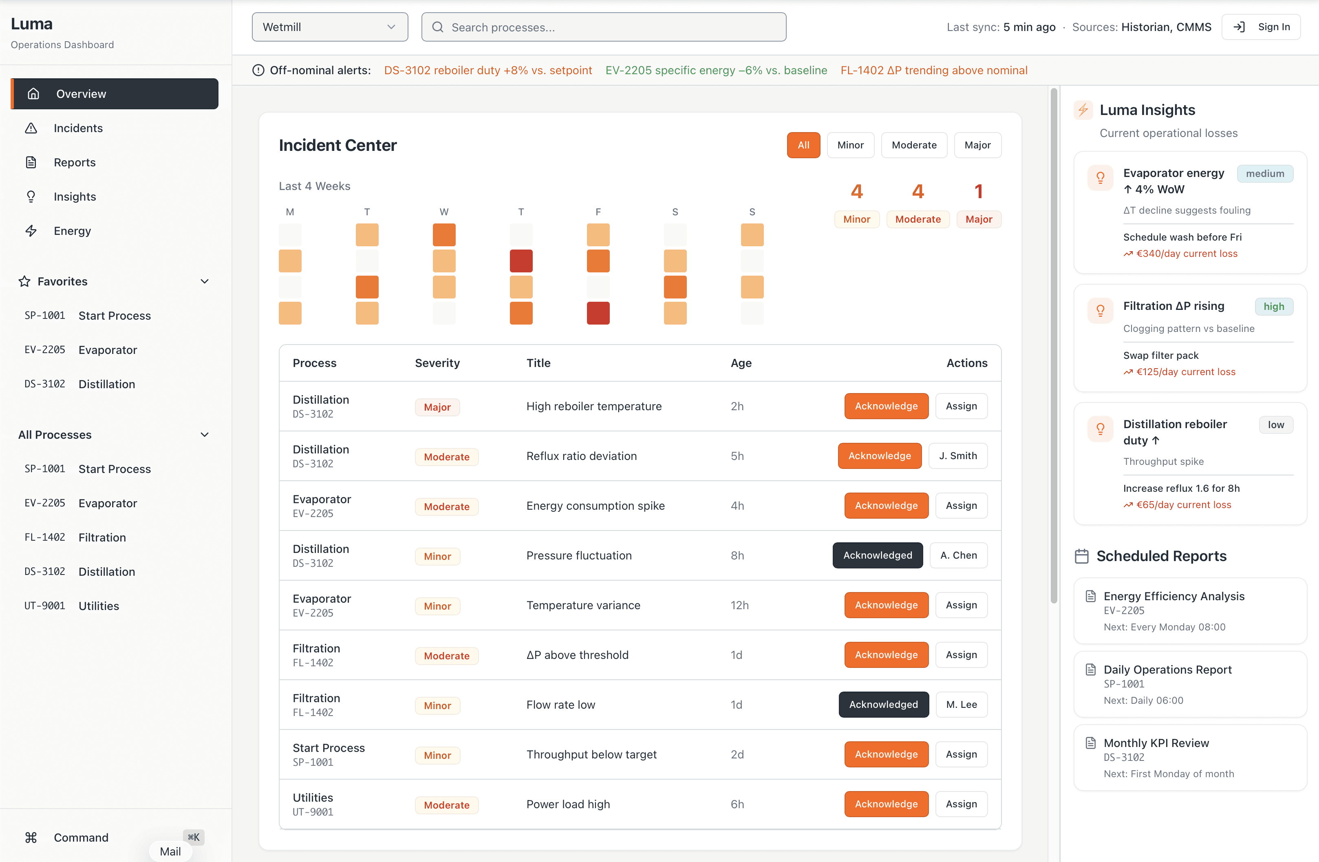The height and width of the screenshot is (862, 1319).
Task: Assign the Power load high incident
Action: (961, 805)
